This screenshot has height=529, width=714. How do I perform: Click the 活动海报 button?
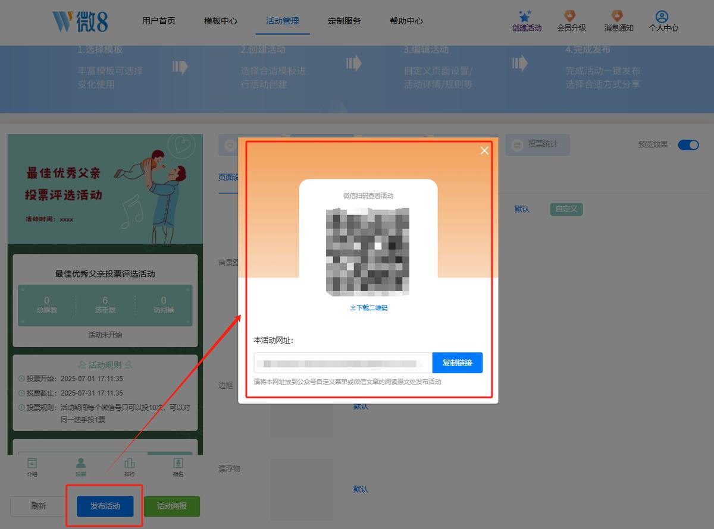point(172,506)
